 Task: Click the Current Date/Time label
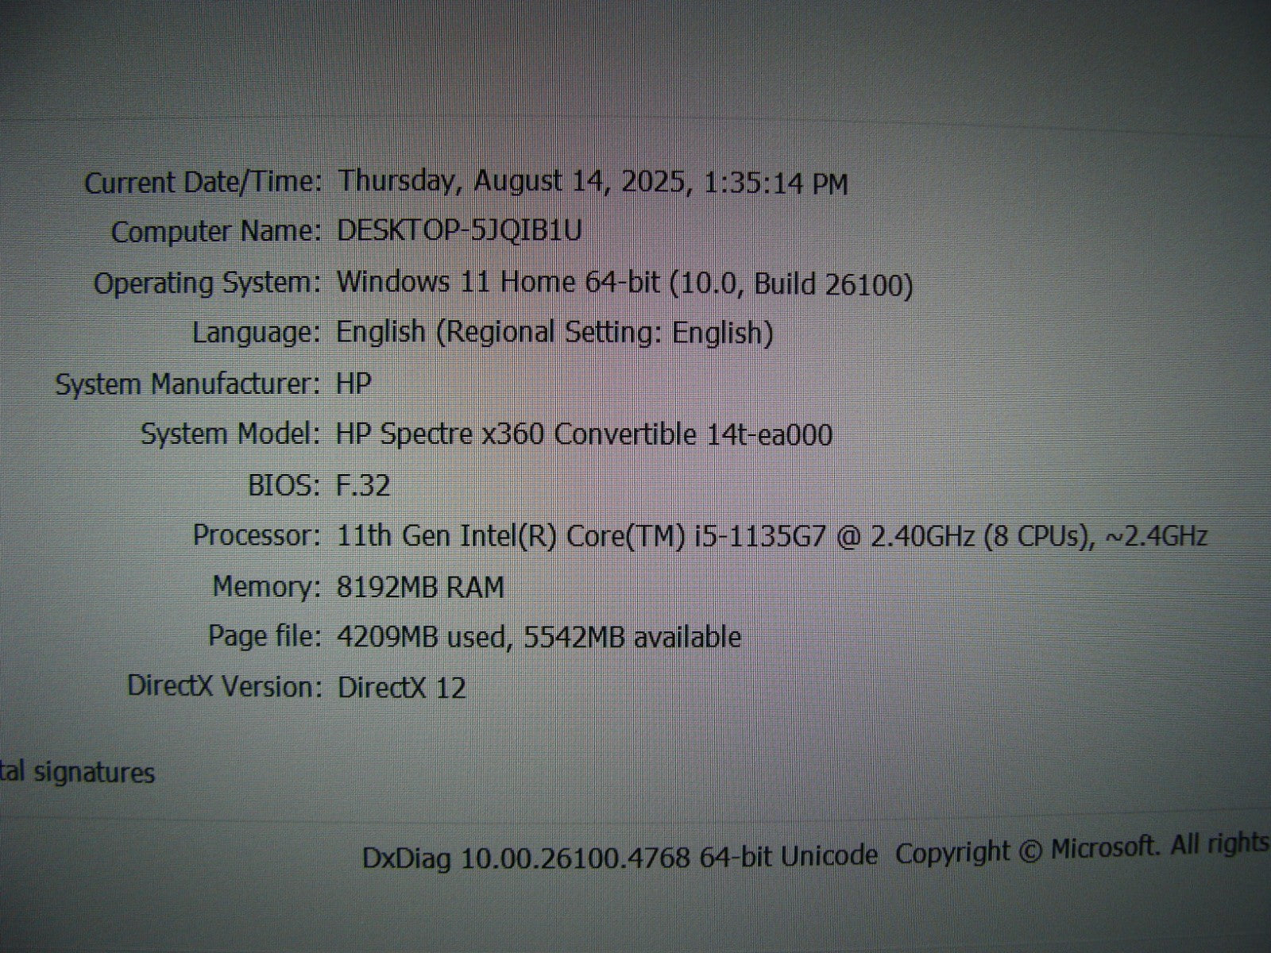point(203,183)
